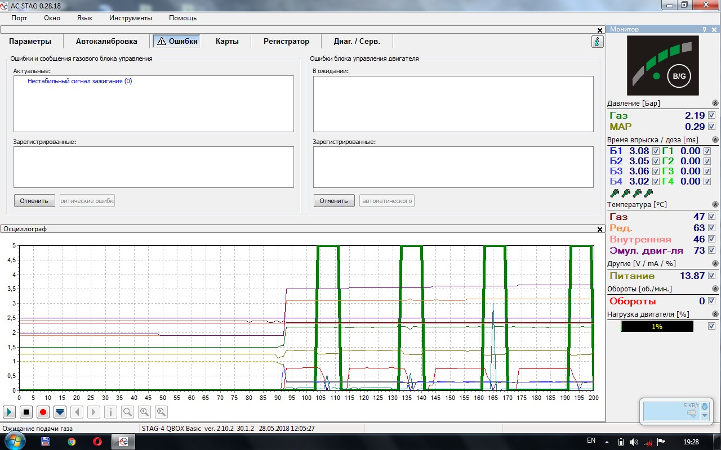
Task: Toggle the Обороты checkbox
Action: 711,301
